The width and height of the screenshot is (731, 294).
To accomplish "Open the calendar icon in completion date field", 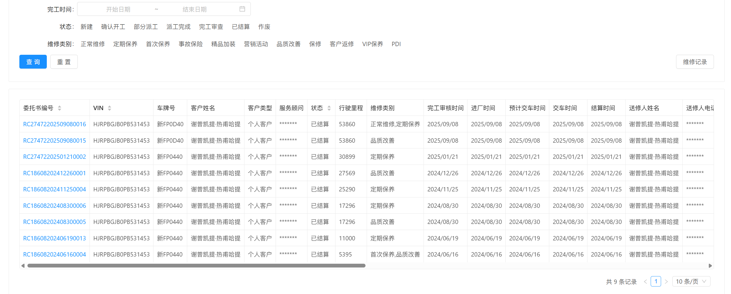I will (x=242, y=9).
